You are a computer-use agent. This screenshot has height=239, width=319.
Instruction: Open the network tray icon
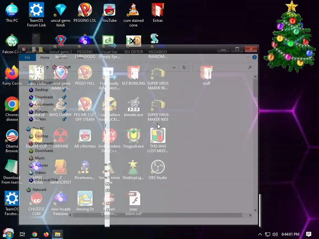(x=268, y=234)
